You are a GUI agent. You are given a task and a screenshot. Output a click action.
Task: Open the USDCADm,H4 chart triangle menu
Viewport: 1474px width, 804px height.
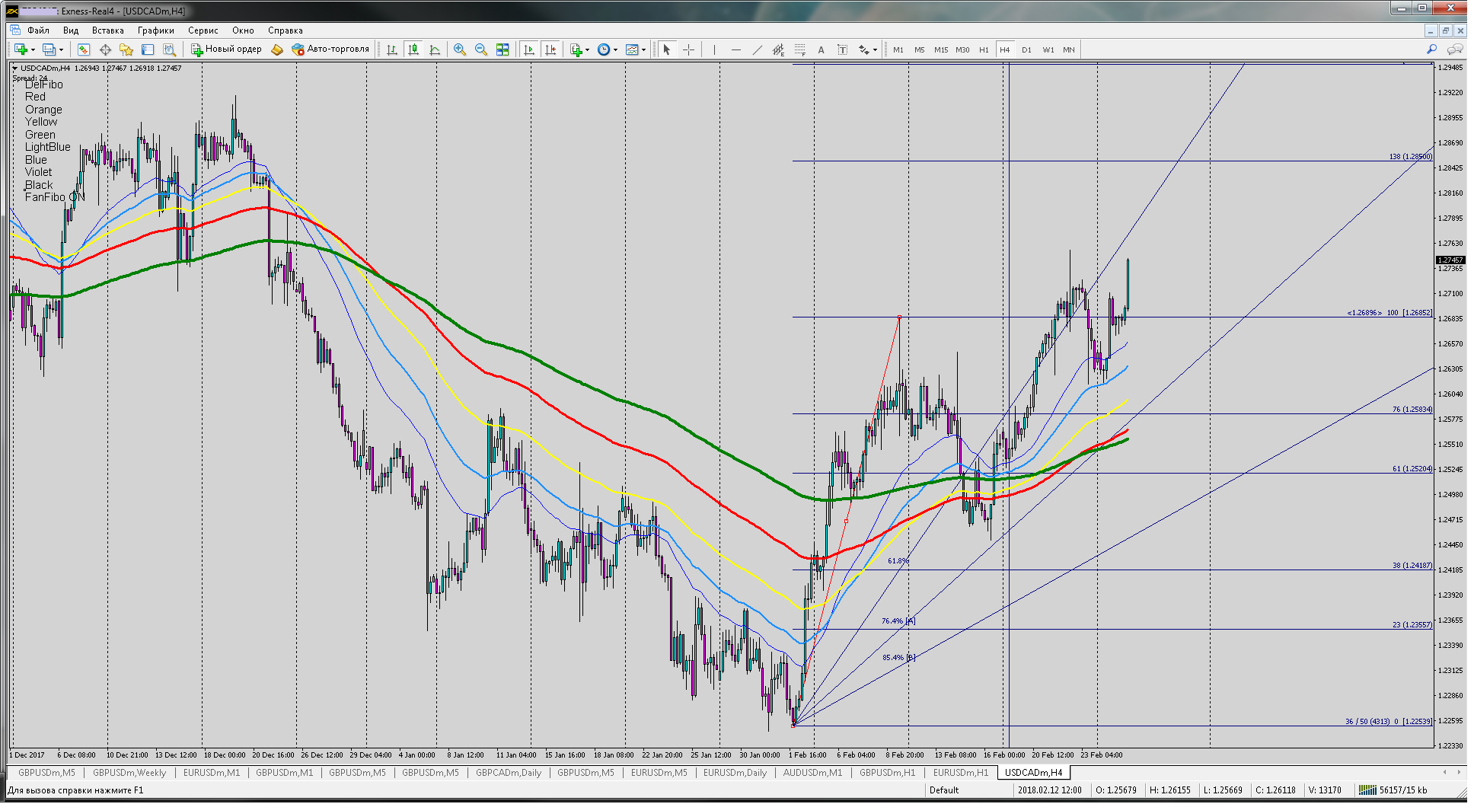pyautogui.click(x=14, y=69)
